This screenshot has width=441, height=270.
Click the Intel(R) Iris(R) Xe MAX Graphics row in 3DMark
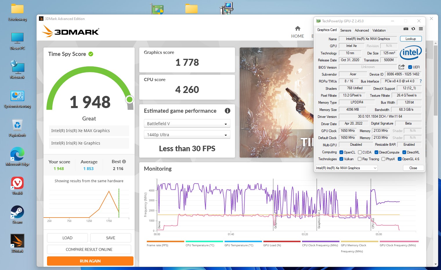point(89,131)
